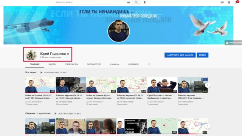Click the channel name Юрий Подоляка

(x=53, y=54)
